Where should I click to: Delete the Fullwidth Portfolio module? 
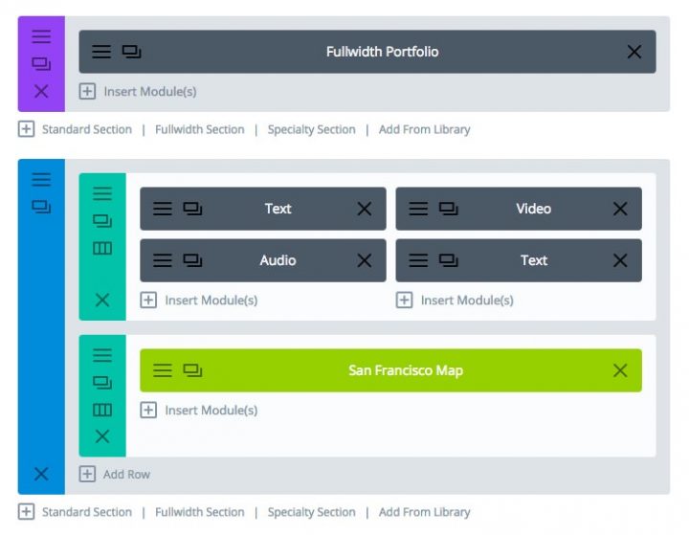tap(634, 52)
